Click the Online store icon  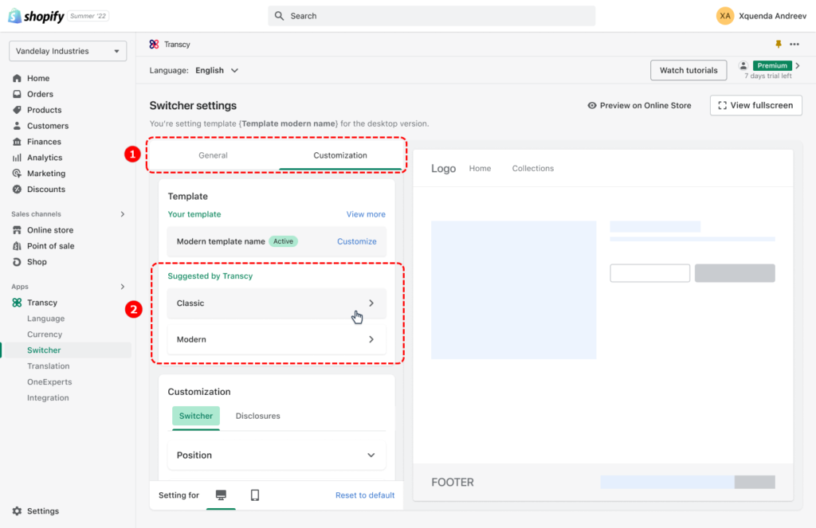coord(18,230)
